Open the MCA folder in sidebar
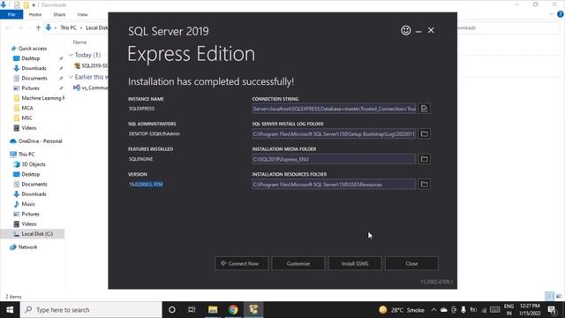The width and height of the screenshot is (565, 318). (x=27, y=108)
